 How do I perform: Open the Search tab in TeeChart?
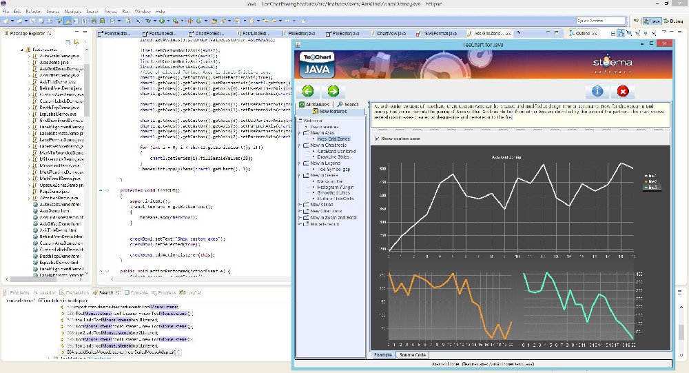pyautogui.click(x=348, y=104)
